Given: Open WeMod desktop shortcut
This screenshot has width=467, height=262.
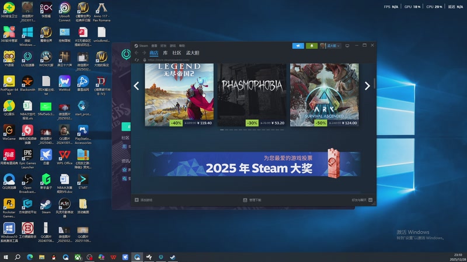Looking at the screenshot, I should pyautogui.click(x=64, y=83).
